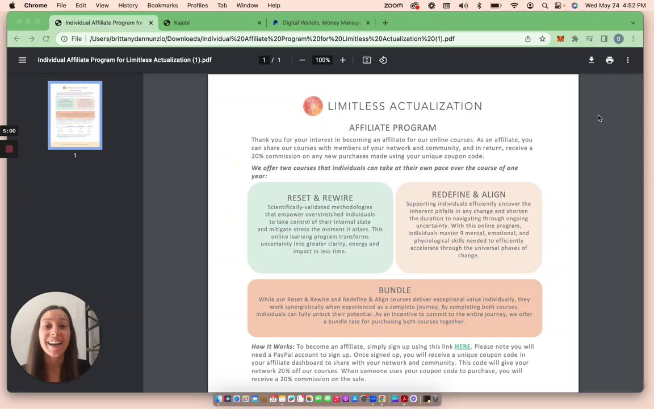Open the Chrome application menu

pyautogui.click(x=35, y=6)
